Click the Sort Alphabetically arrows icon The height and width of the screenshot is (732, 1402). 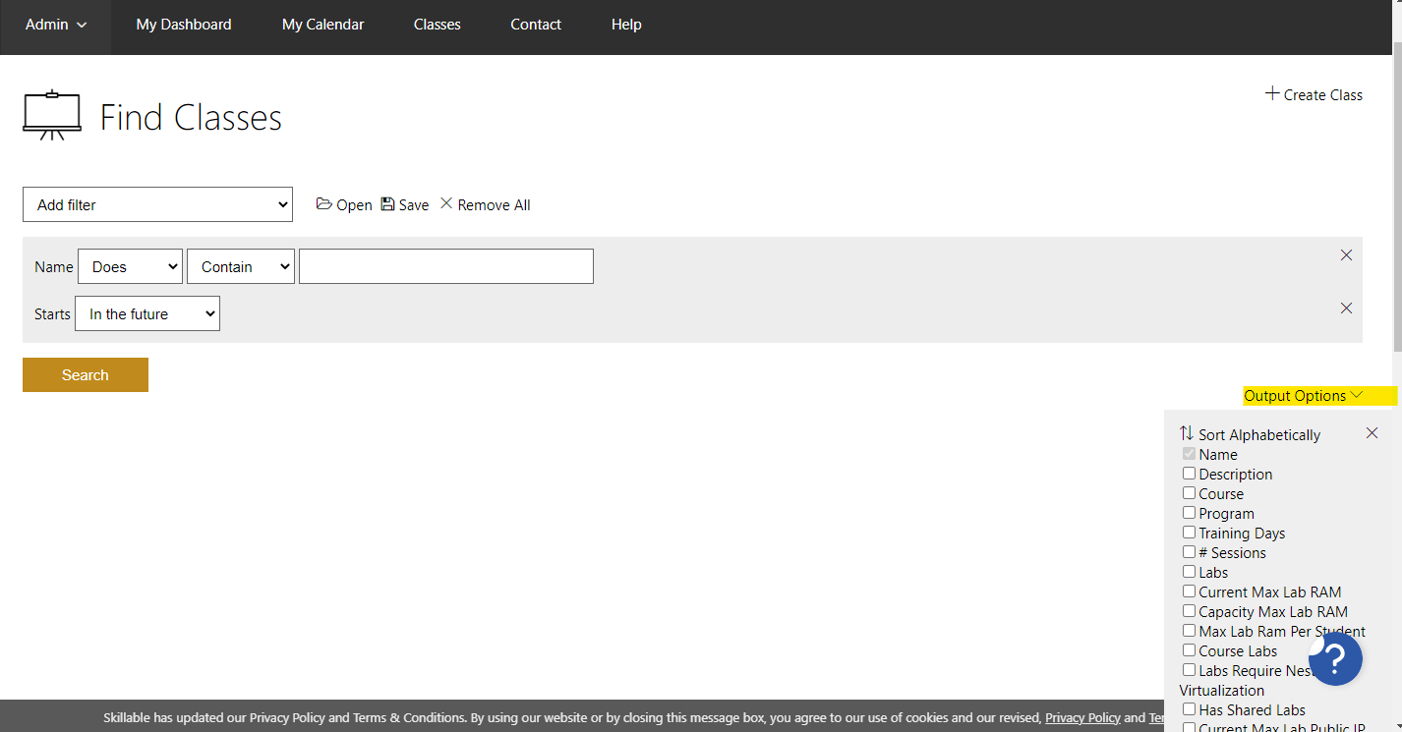point(1187,433)
